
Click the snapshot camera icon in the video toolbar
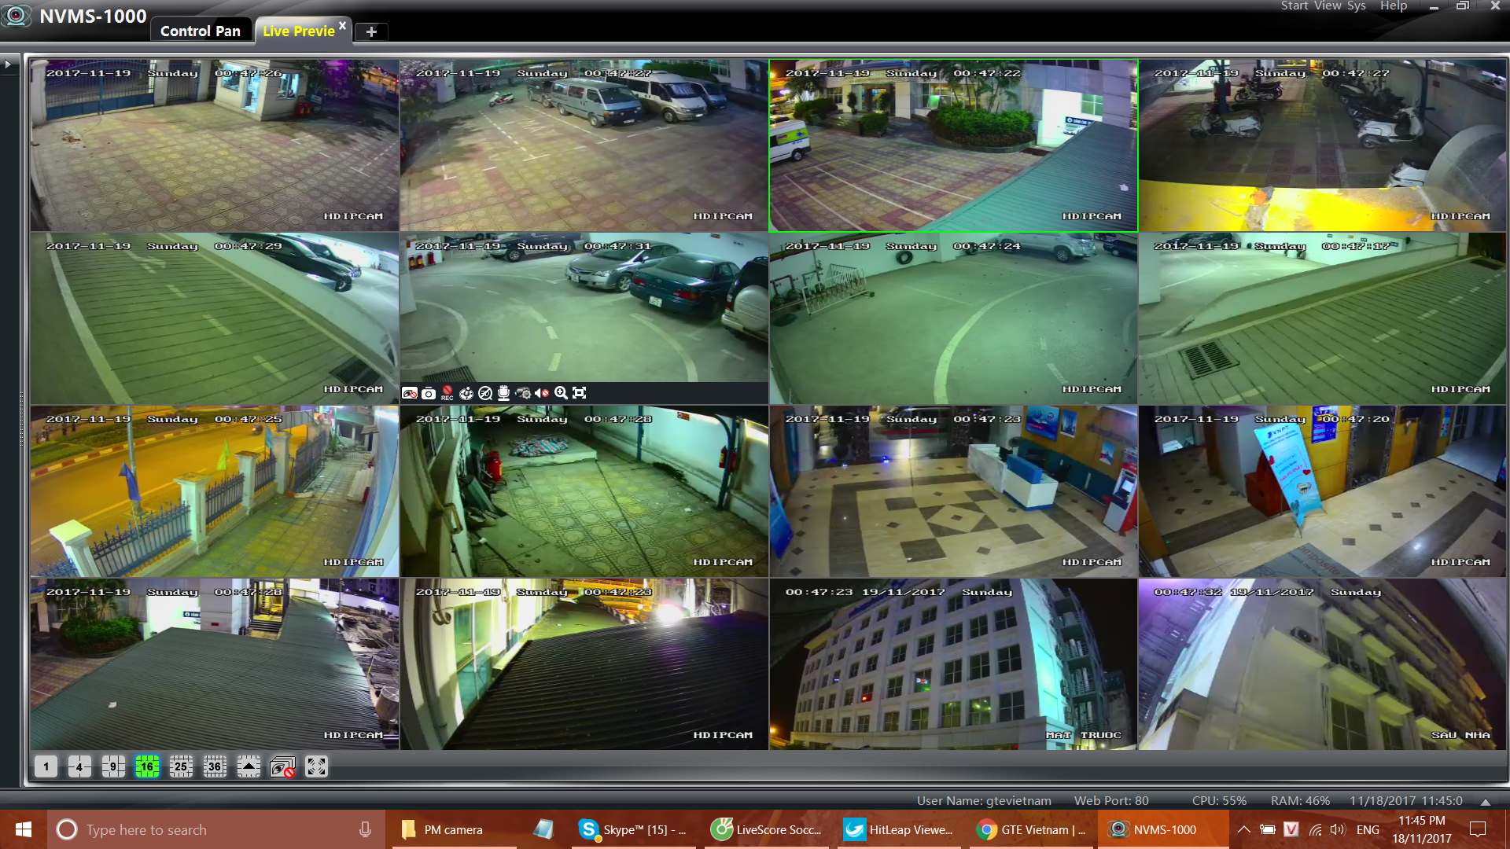point(429,393)
